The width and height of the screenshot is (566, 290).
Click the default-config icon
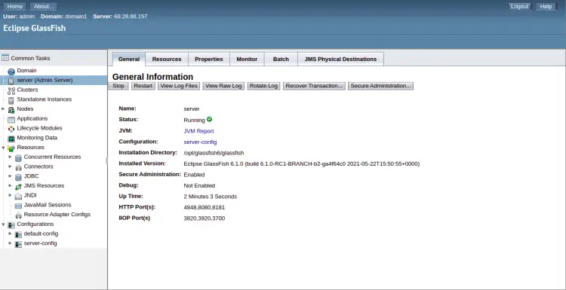tap(18, 234)
